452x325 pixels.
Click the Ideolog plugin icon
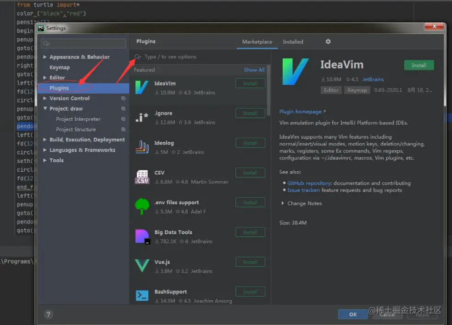click(x=142, y=147)
